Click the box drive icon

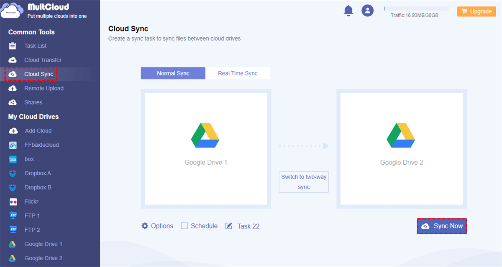tap(13, 159)
